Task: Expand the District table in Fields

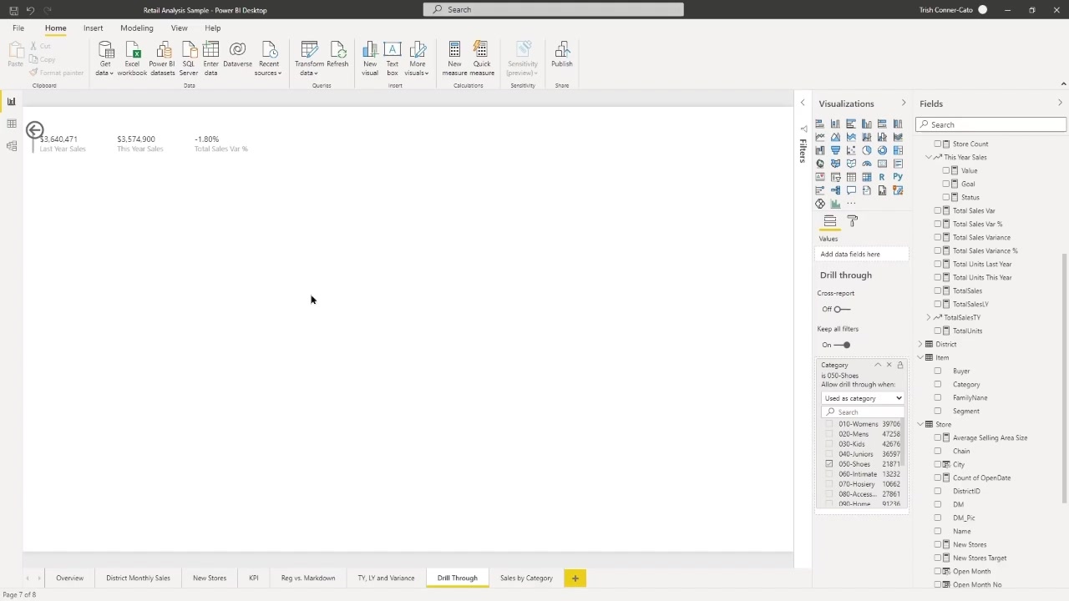Action: (920, 344)
